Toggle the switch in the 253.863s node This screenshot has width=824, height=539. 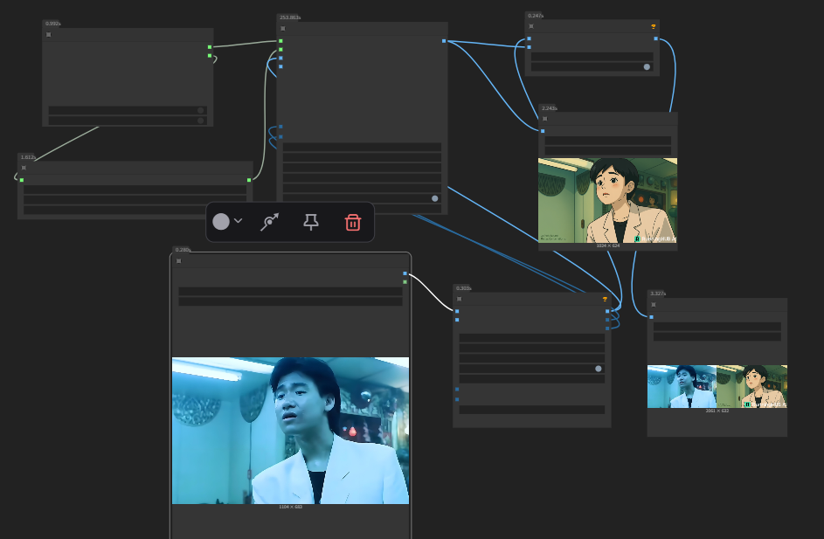point(434,198)
